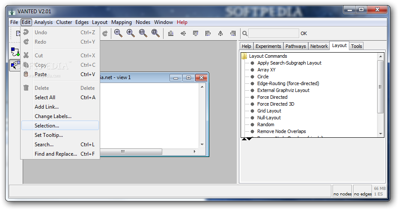Screen dimensions: 399x210
Task: Open Change Labels... dialog
Action: tap(60, 116)
